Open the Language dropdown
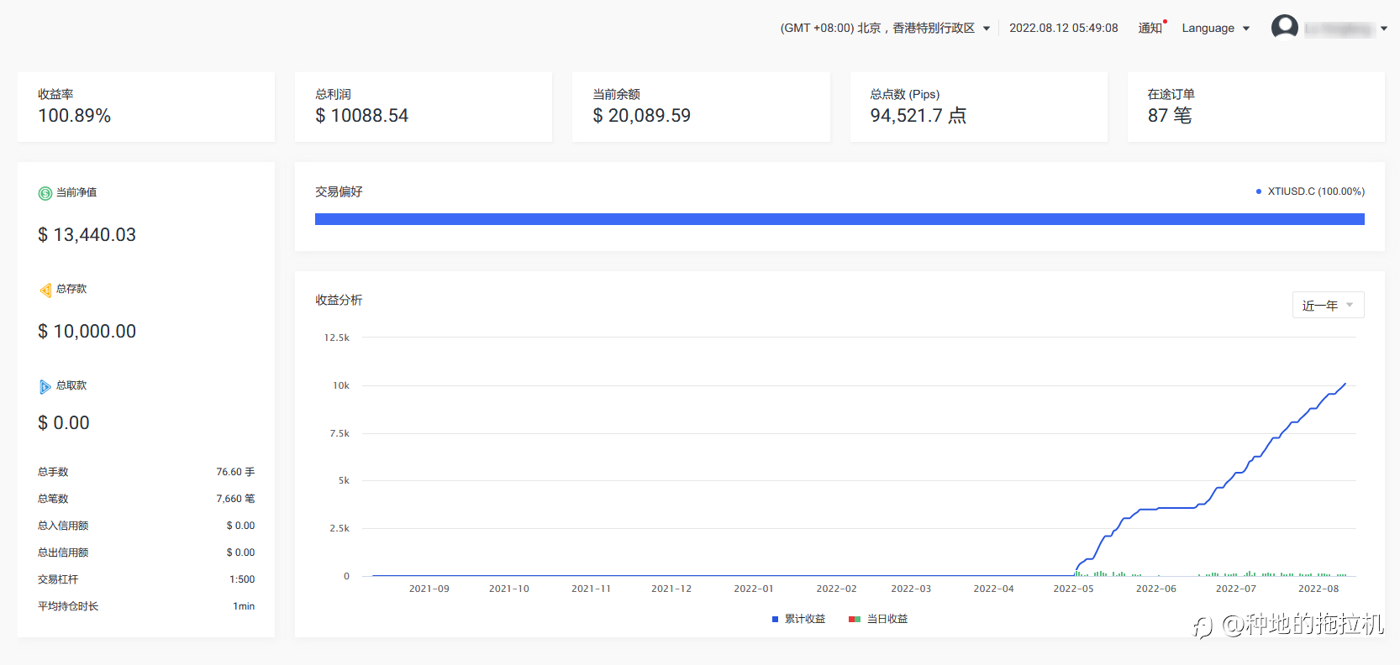 1216,28
